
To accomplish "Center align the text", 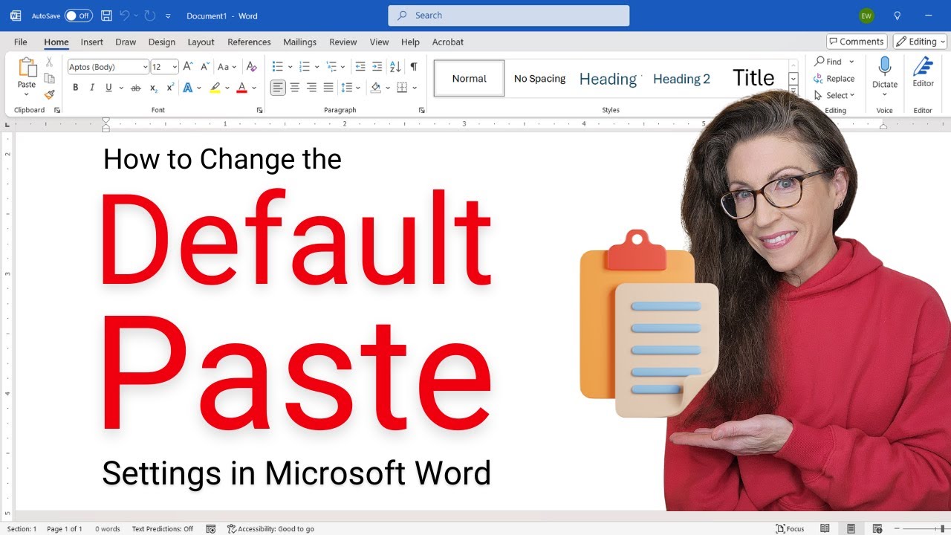I will [x=294, y=88].
